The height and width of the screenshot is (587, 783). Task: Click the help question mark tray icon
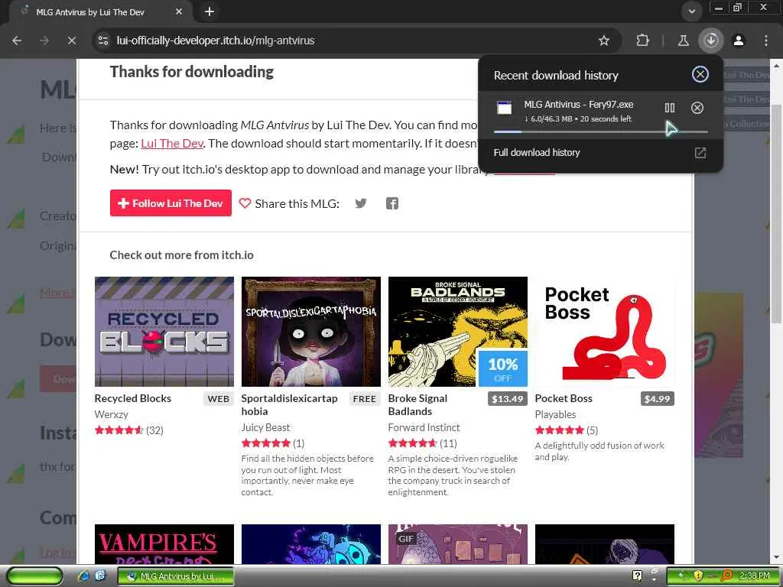(x=637, y=576)
